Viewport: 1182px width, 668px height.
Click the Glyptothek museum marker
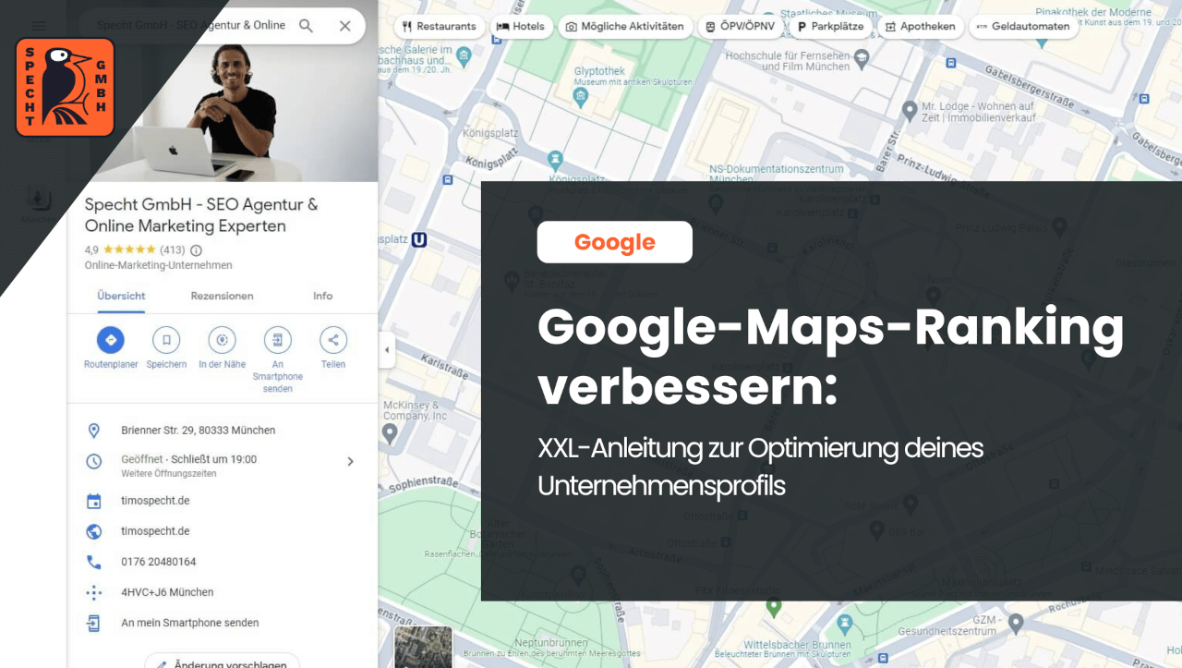click(x=581, y=98)
